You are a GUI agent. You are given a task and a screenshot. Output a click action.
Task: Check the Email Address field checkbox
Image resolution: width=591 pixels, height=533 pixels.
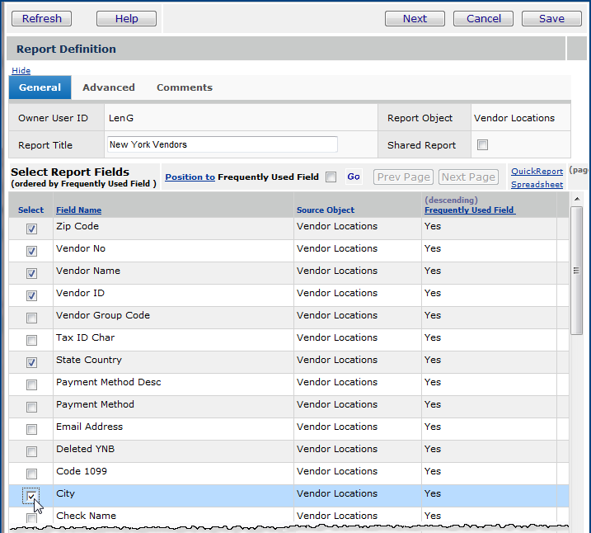pos(31,429)
